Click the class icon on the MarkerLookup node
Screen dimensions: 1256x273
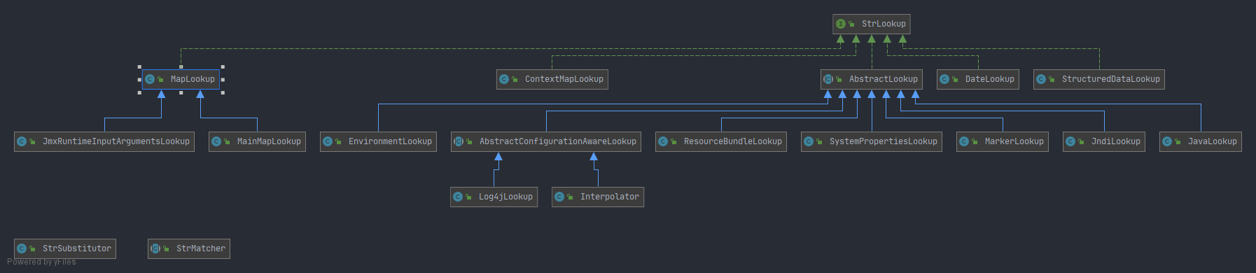click(964, 141)
